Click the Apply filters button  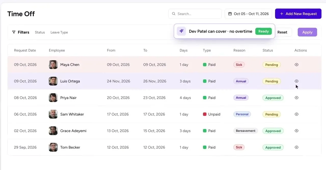[x=307, y=32]
